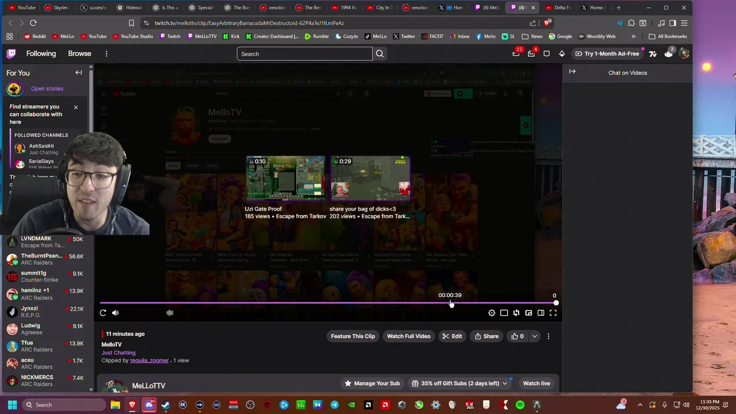Switch to the Delta Force browser tab
The height and width of the screenshot is (414, 736).
tap(558, 7)
